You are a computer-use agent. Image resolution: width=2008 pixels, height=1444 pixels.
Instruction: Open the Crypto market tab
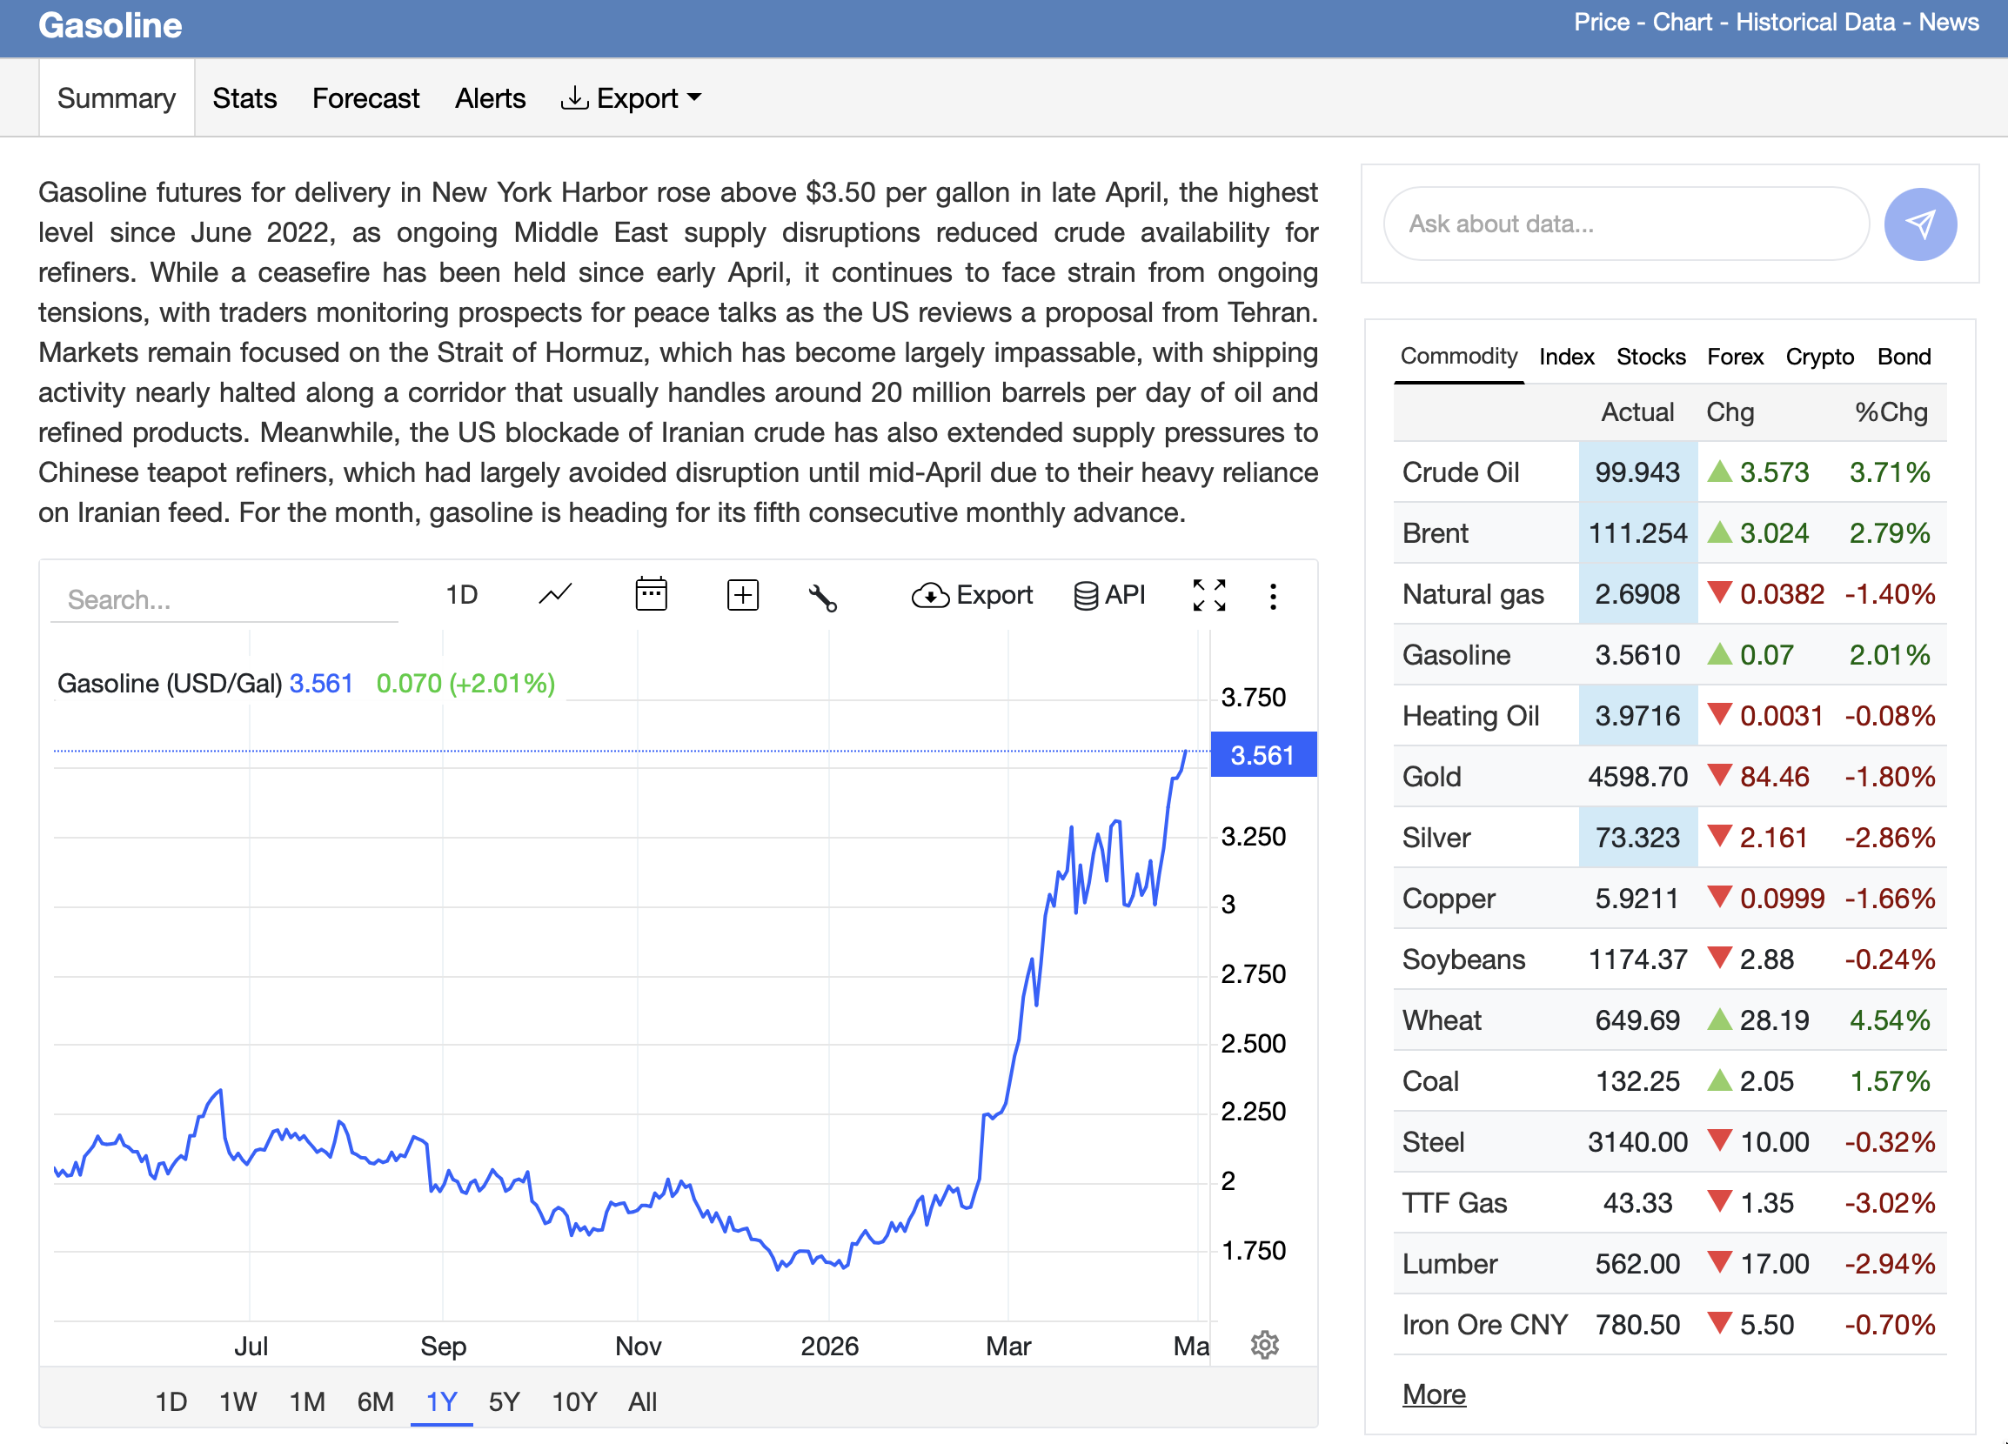1818,357
